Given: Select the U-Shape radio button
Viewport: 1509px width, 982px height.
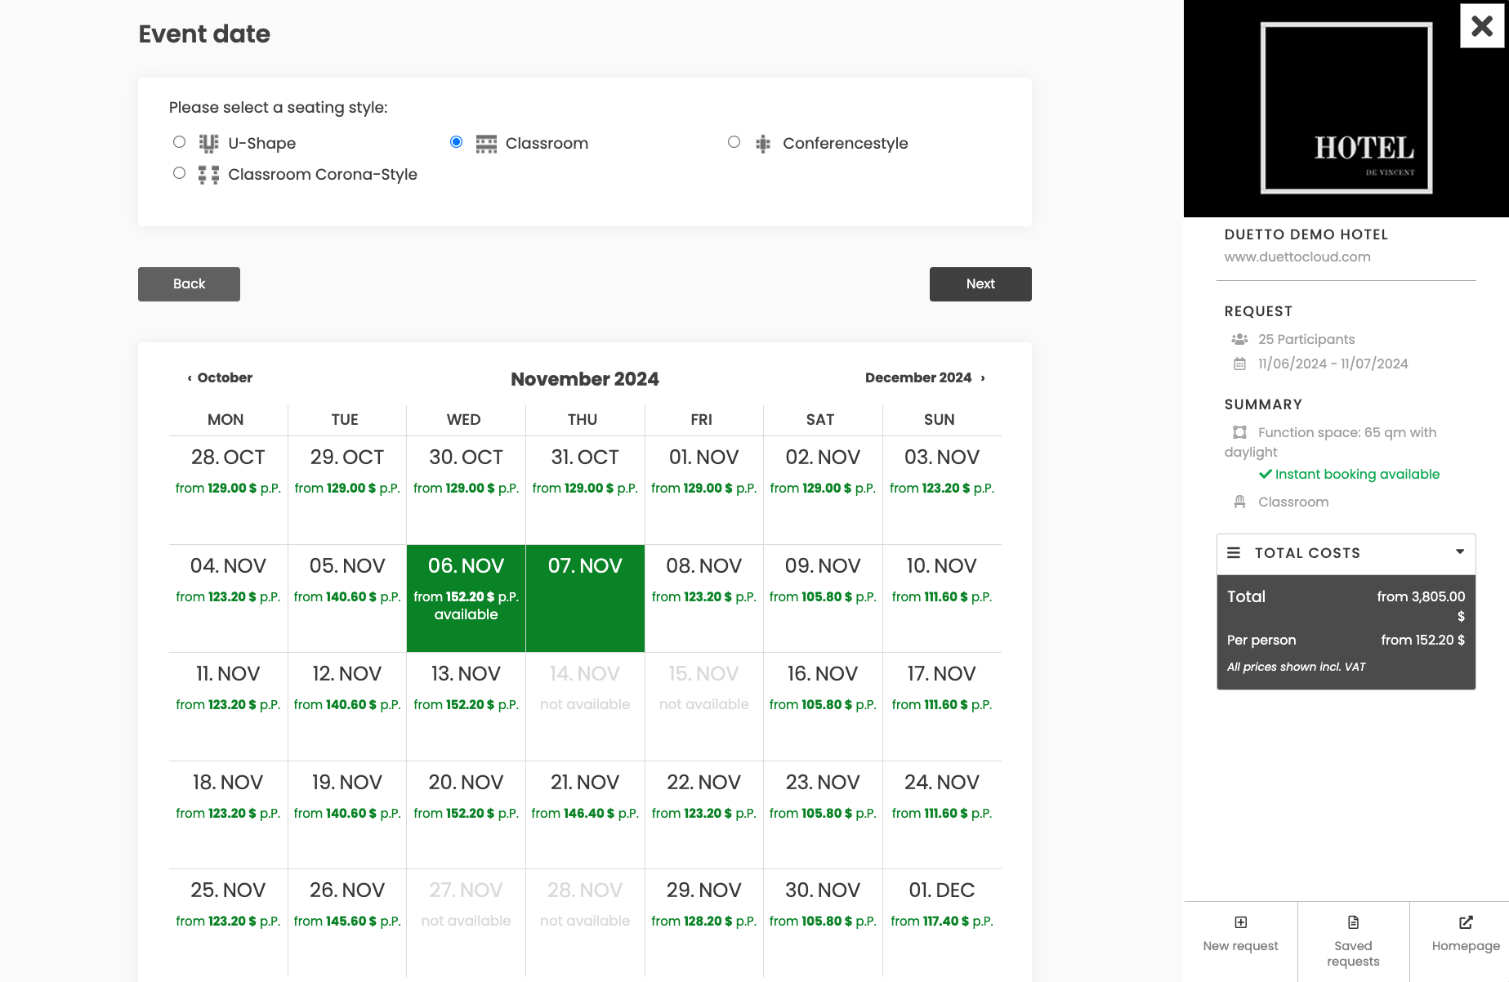Looking at the screenshot, I should coord(180,142).
